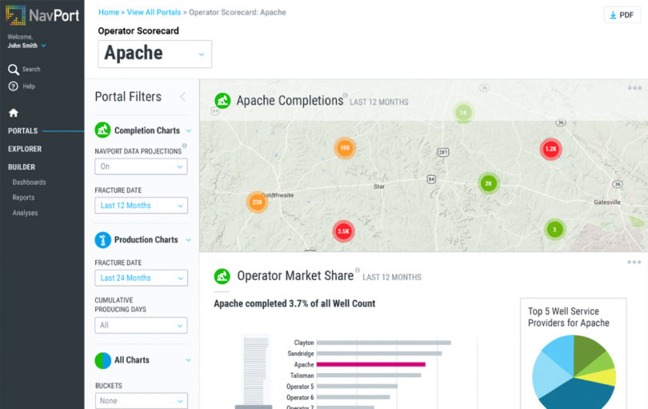This screenshot has height=409, width=648.
Task: Open Analyses under Builder
Action: (26, 213)
